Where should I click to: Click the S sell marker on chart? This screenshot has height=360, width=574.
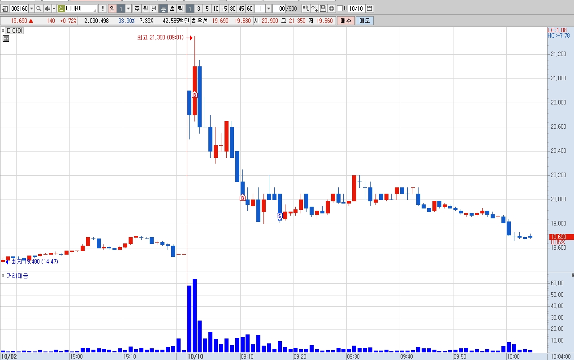click(x=280, y=217)
